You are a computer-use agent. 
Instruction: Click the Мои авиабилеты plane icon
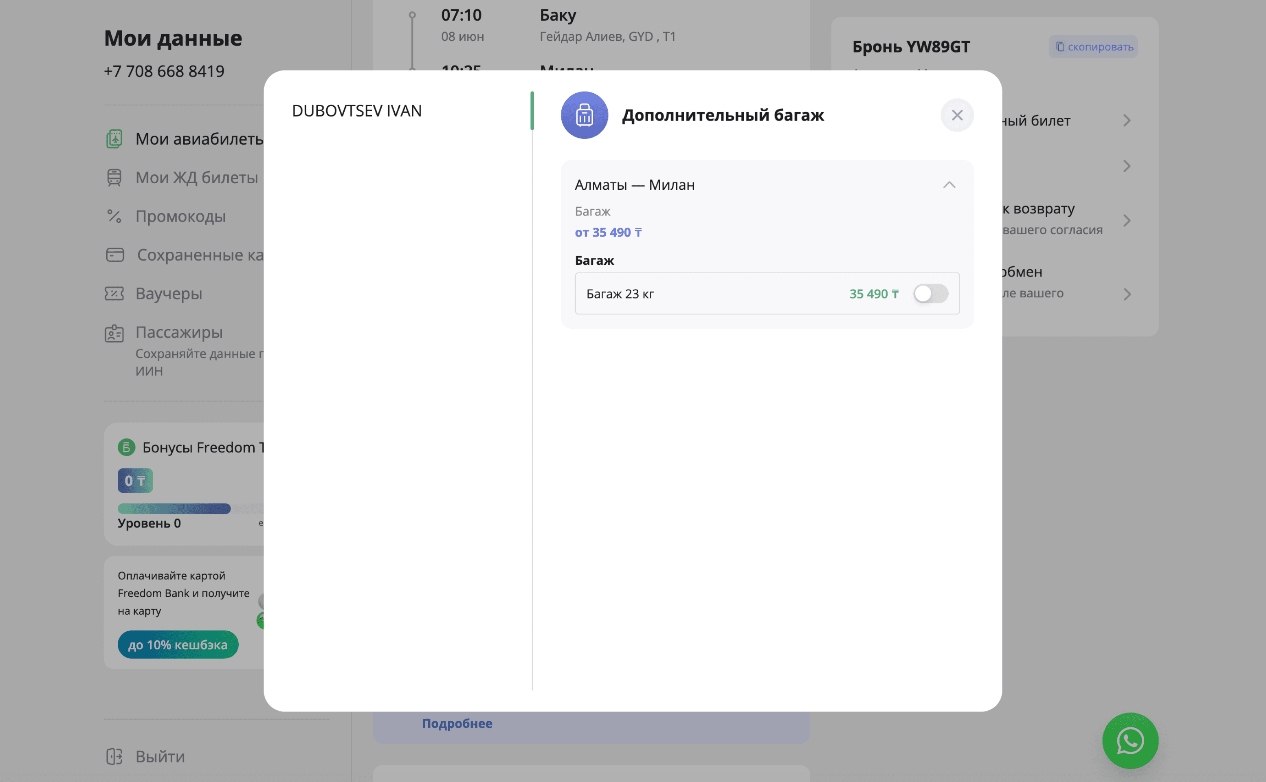(x=114, y=138)
